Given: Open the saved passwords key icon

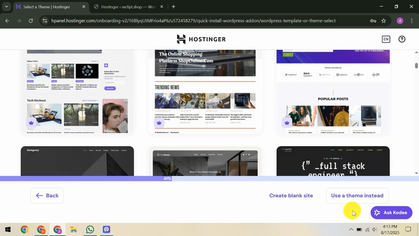Looking at the screenshot, I should point(373,21).
